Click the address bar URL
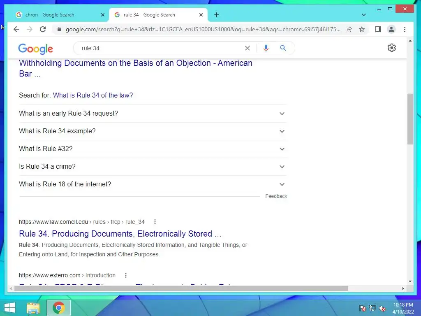Screen dimensions: 421x316 tap(203, 29)
